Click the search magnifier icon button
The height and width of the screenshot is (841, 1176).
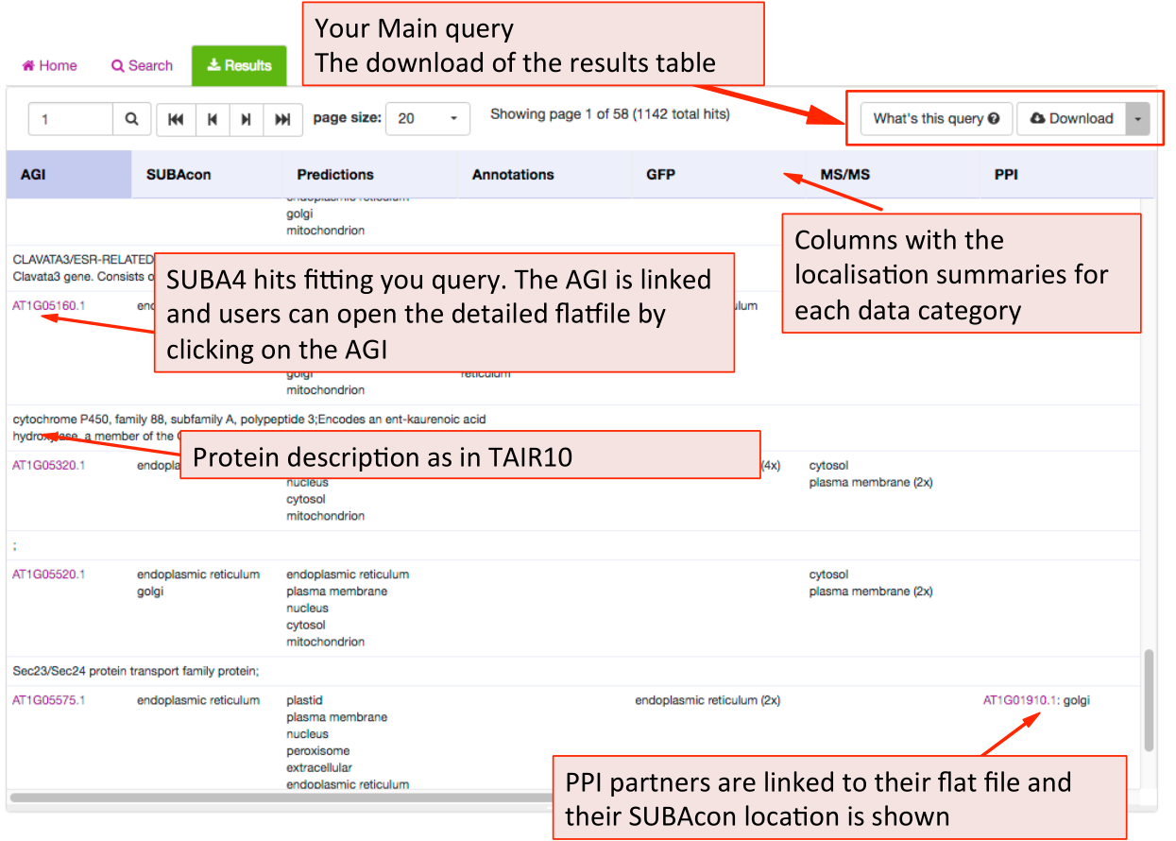tap(131, 119)
